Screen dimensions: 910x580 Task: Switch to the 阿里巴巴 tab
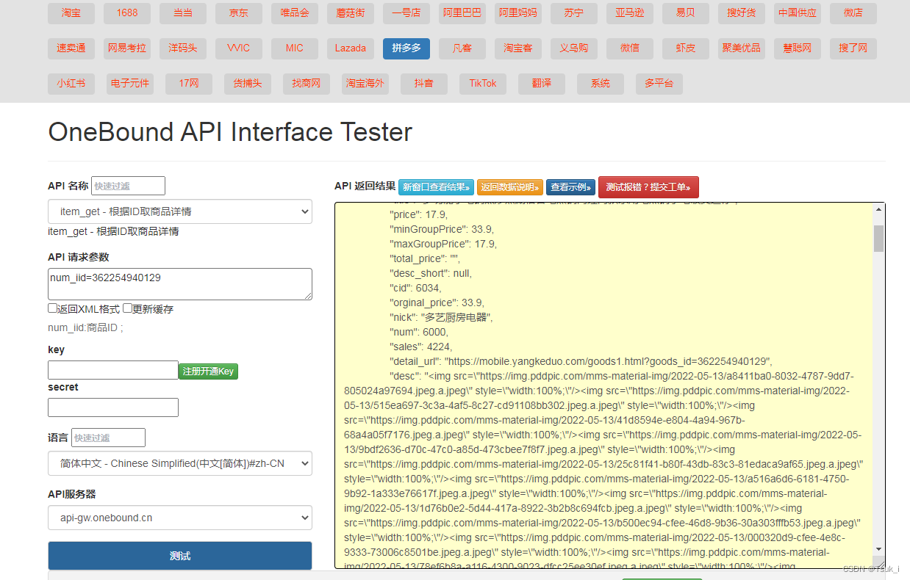(462, 13)
